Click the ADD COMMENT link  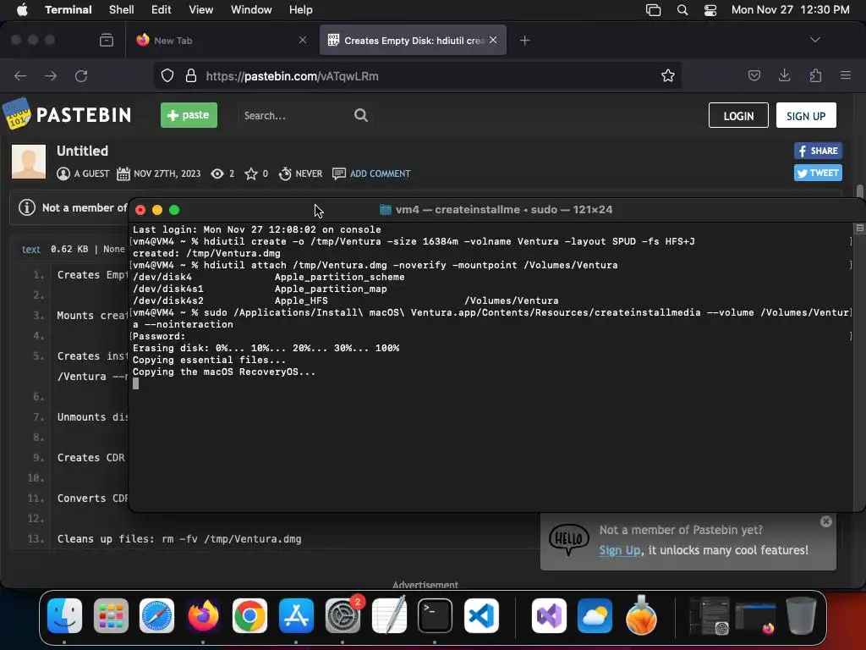[380, 174]
